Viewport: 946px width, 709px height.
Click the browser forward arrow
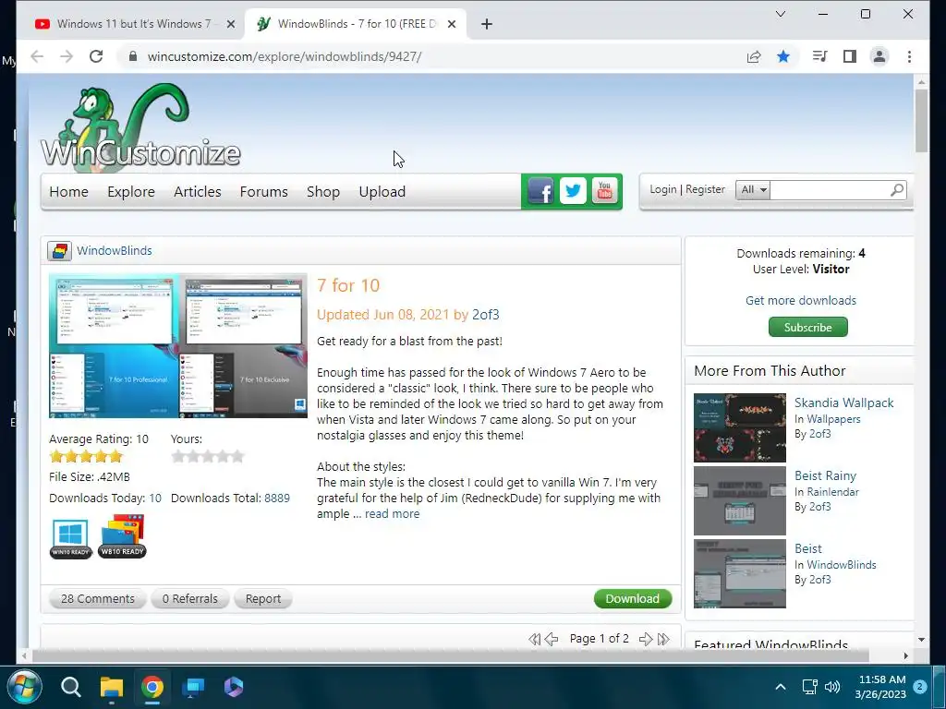[x=67, y=56]
